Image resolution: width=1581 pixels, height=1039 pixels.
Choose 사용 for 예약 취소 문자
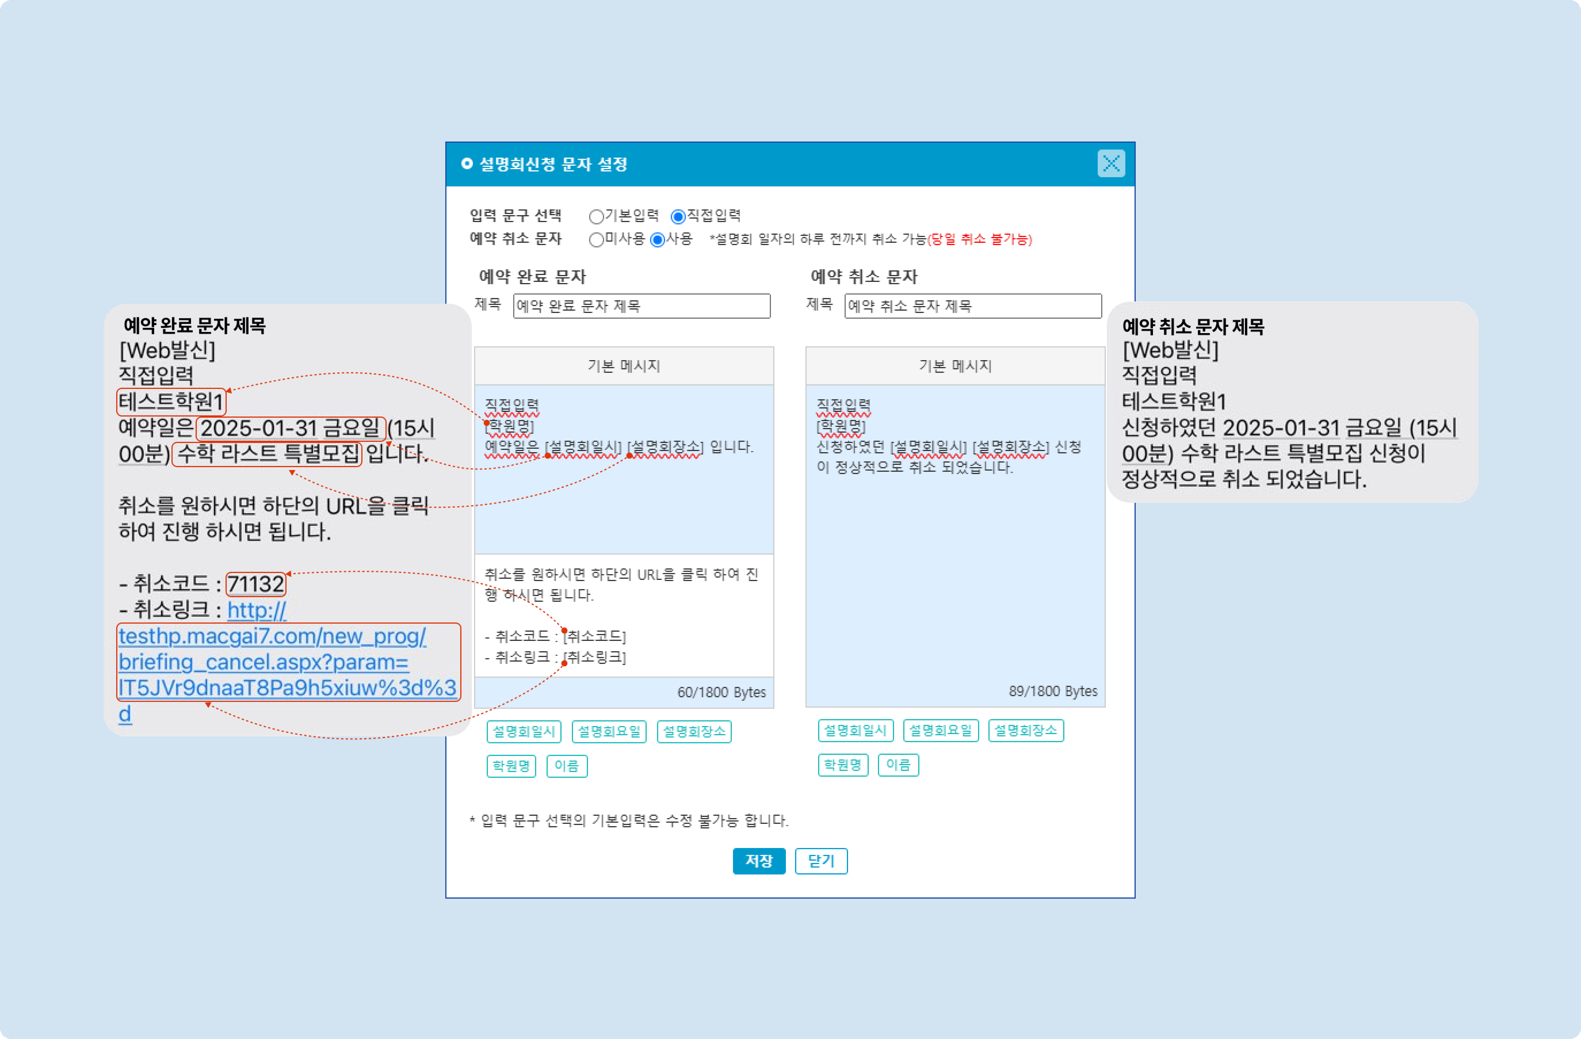[657, 240]
